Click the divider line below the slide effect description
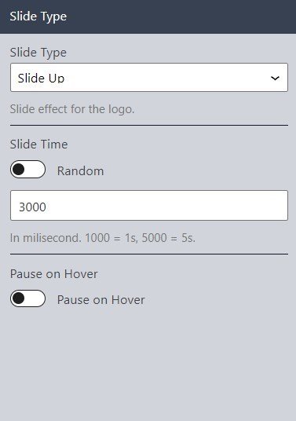Viewport: 296px width, 421px height. coord(149,125)
